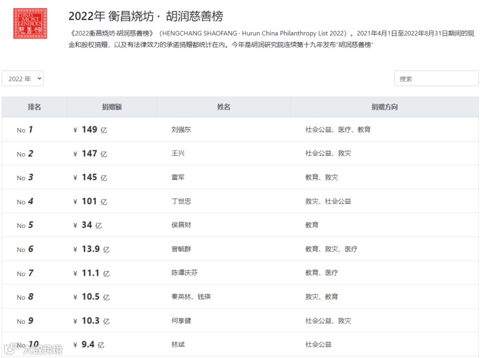The width and height of the screenshot is (480, 358).
Task: Select the name 秦英林、钱瑛
Action: point(191,297)
